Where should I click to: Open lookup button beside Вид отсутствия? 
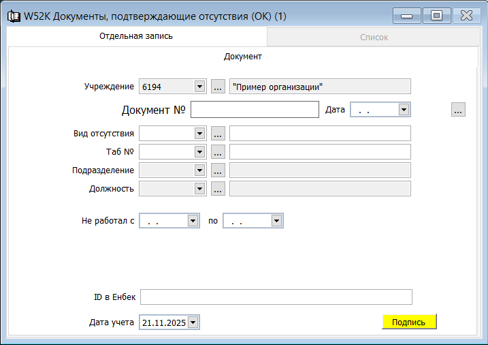(x=218, y=134)
